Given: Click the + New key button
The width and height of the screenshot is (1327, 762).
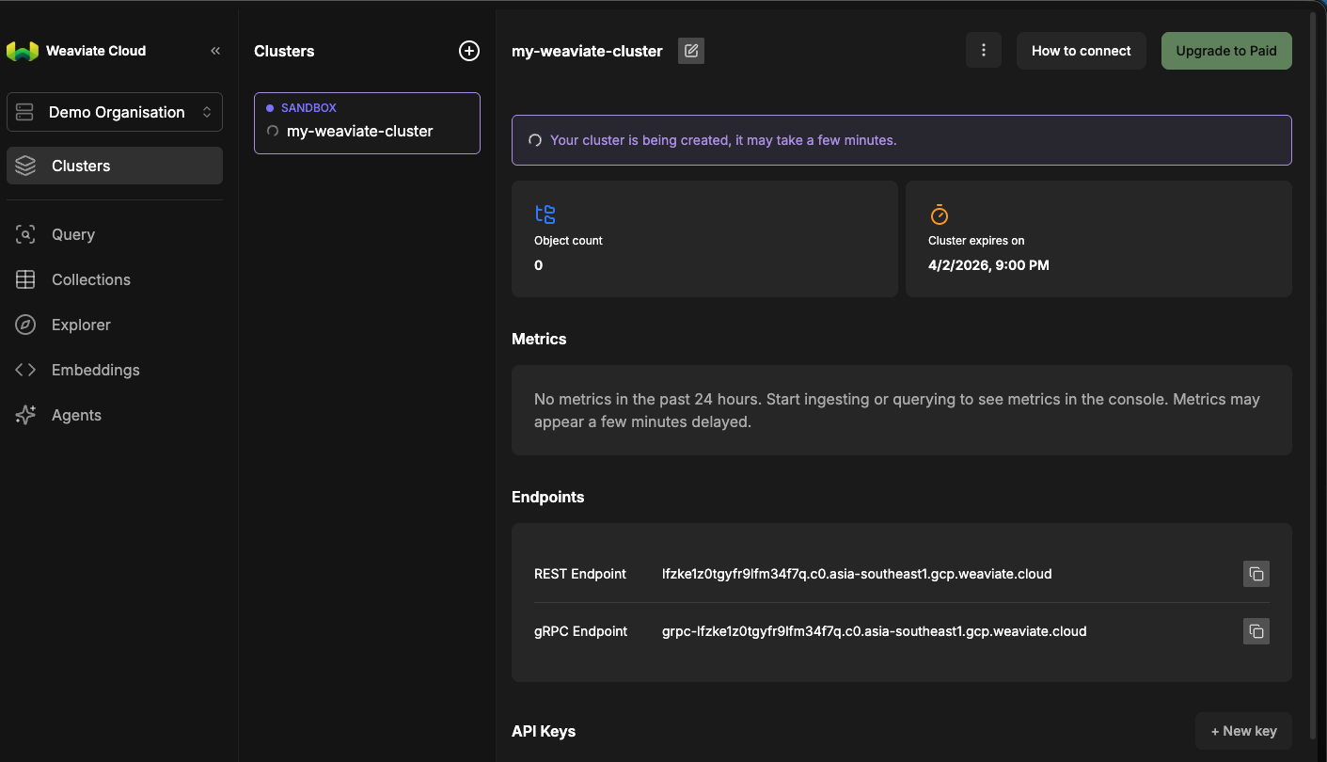Looking at the screenshot, I should click(1243, 731).
